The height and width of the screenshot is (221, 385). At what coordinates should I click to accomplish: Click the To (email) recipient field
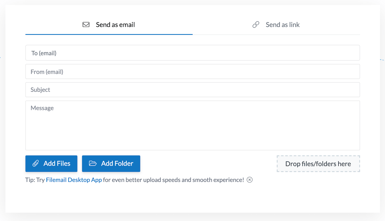click(x=192, y=53)
